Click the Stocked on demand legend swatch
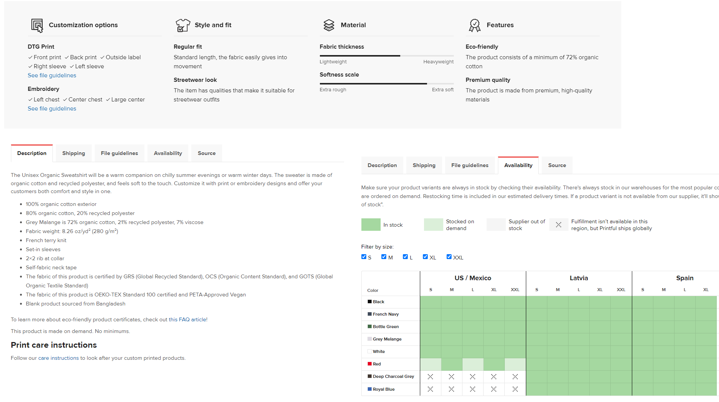719x402 pixels. [x=433, y=225]
